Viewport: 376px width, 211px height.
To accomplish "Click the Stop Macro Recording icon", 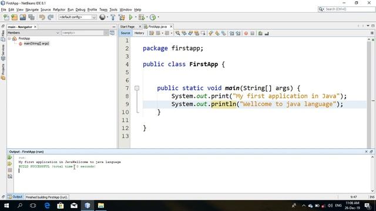I will pos(252,33).
